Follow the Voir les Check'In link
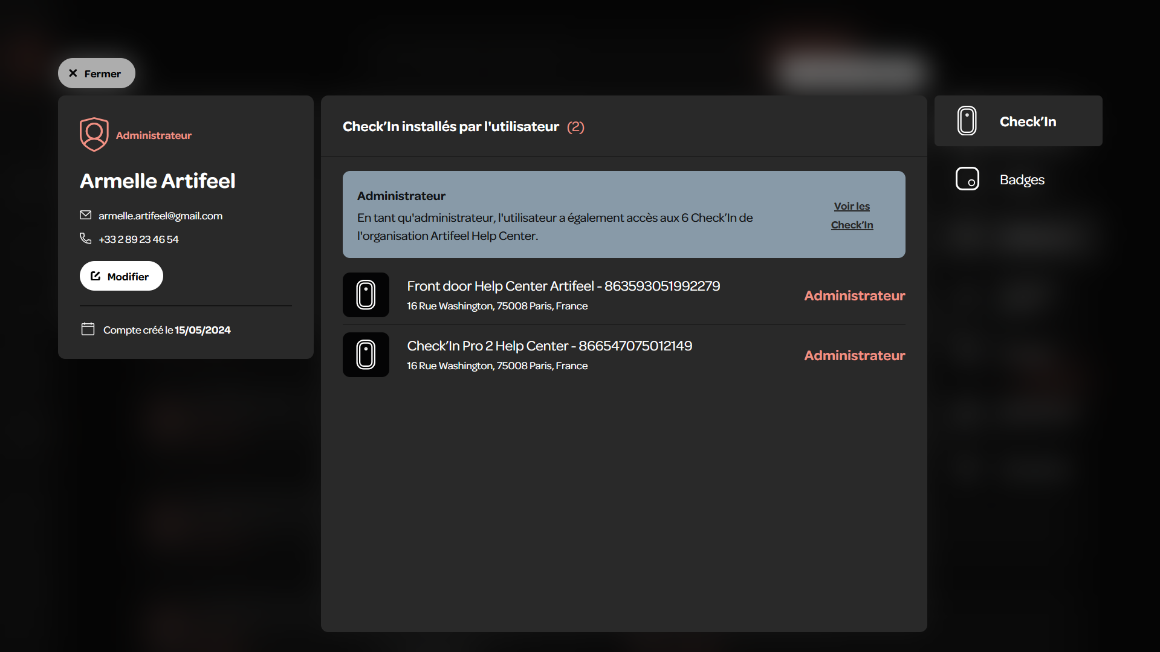This screenshot has width=1160, height=652. (x=852, y=215)
